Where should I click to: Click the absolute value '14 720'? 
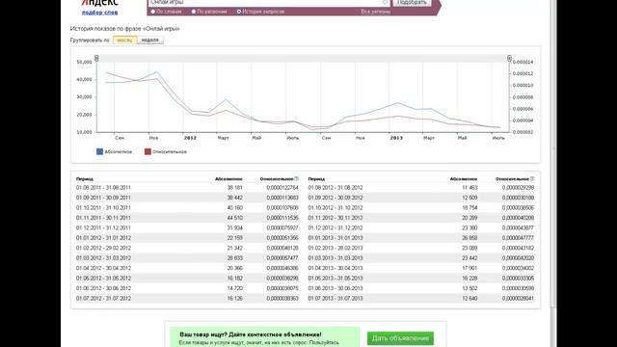coord(235,288)
